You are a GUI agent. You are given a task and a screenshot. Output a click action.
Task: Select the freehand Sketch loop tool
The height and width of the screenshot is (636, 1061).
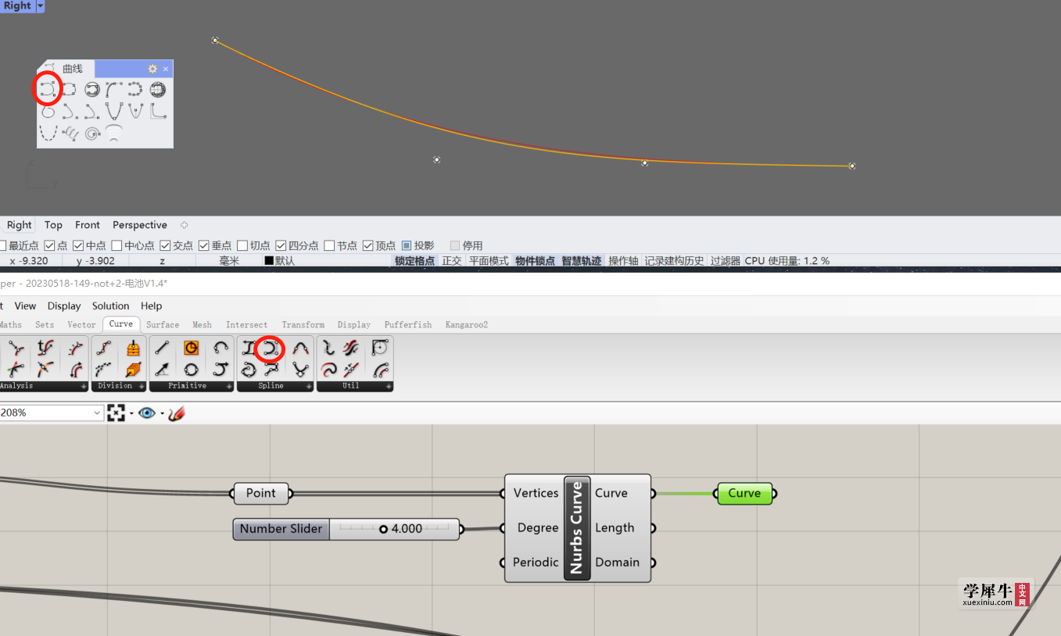point(48,112)
